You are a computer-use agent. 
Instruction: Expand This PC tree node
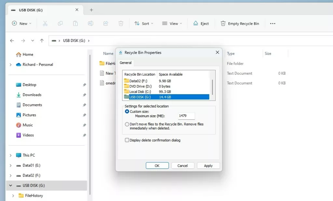point(10,156)
